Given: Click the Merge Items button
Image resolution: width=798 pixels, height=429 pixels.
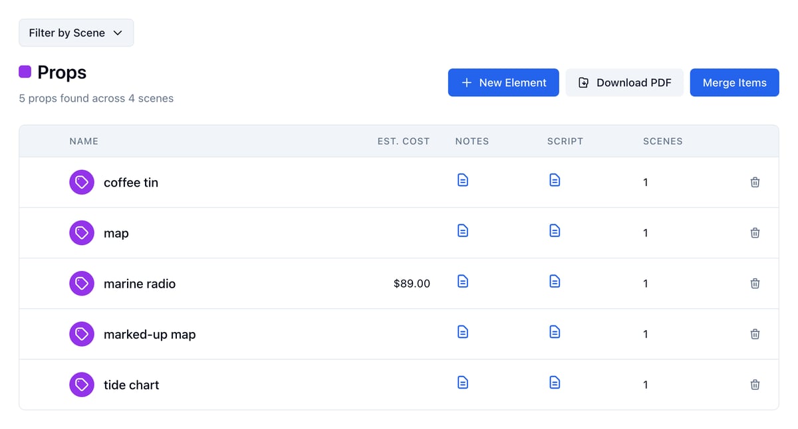Looking at the screenshot, I should pos(734,82).
